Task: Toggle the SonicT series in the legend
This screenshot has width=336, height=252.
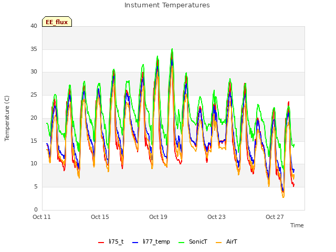Action: tap(193, 241)
